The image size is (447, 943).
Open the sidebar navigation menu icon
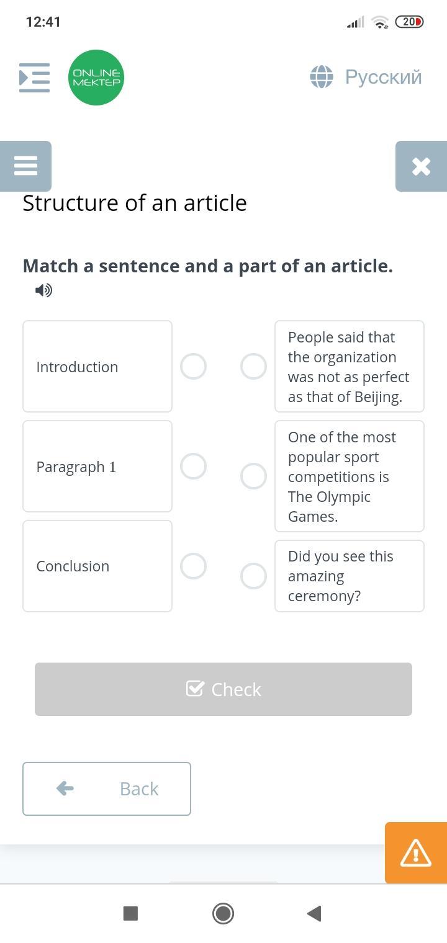(x=34, y=78)
